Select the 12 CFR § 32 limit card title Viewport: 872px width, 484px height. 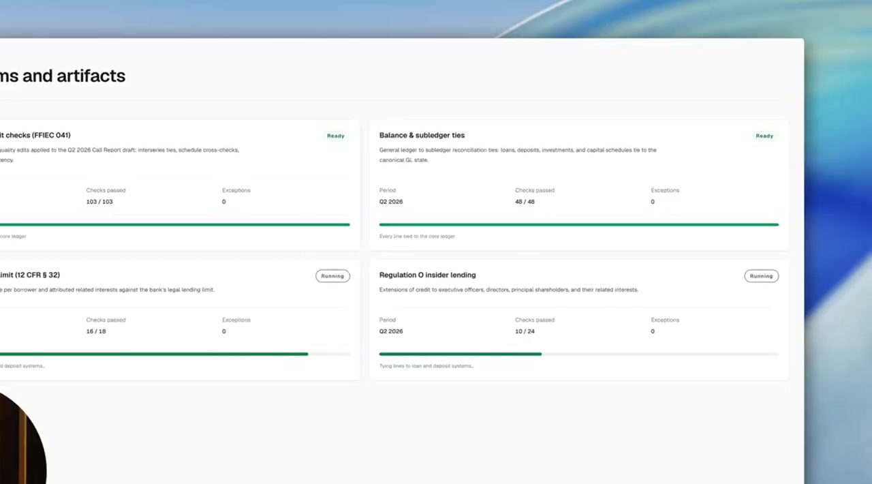[30, 275]
